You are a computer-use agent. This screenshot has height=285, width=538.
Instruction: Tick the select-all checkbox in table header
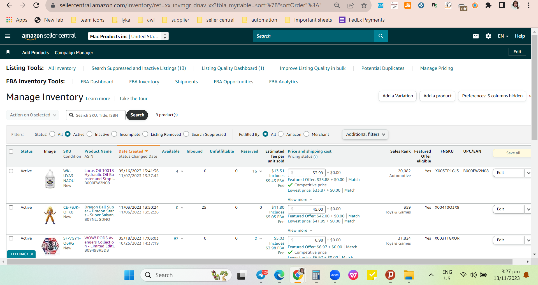pyautogui.click(x=11, y=151)
